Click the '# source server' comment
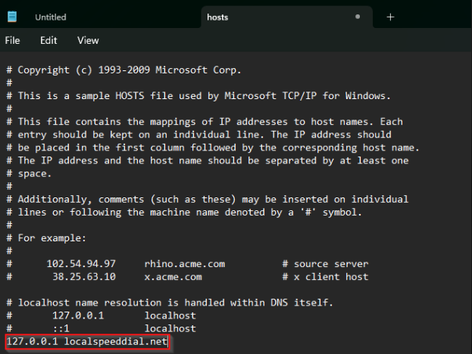The image size is (472, 354). click(326, 264)
